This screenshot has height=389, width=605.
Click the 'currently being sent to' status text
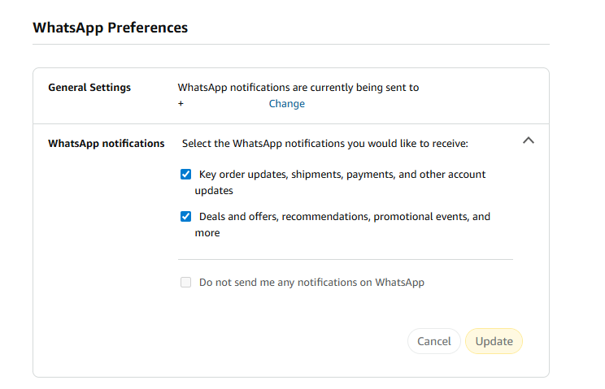click(298, 88)
